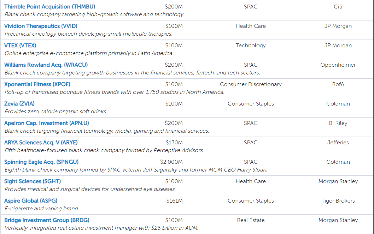Select the BofA underwriter cell
Screen dimensions: 374x234
tap(338, 84)
